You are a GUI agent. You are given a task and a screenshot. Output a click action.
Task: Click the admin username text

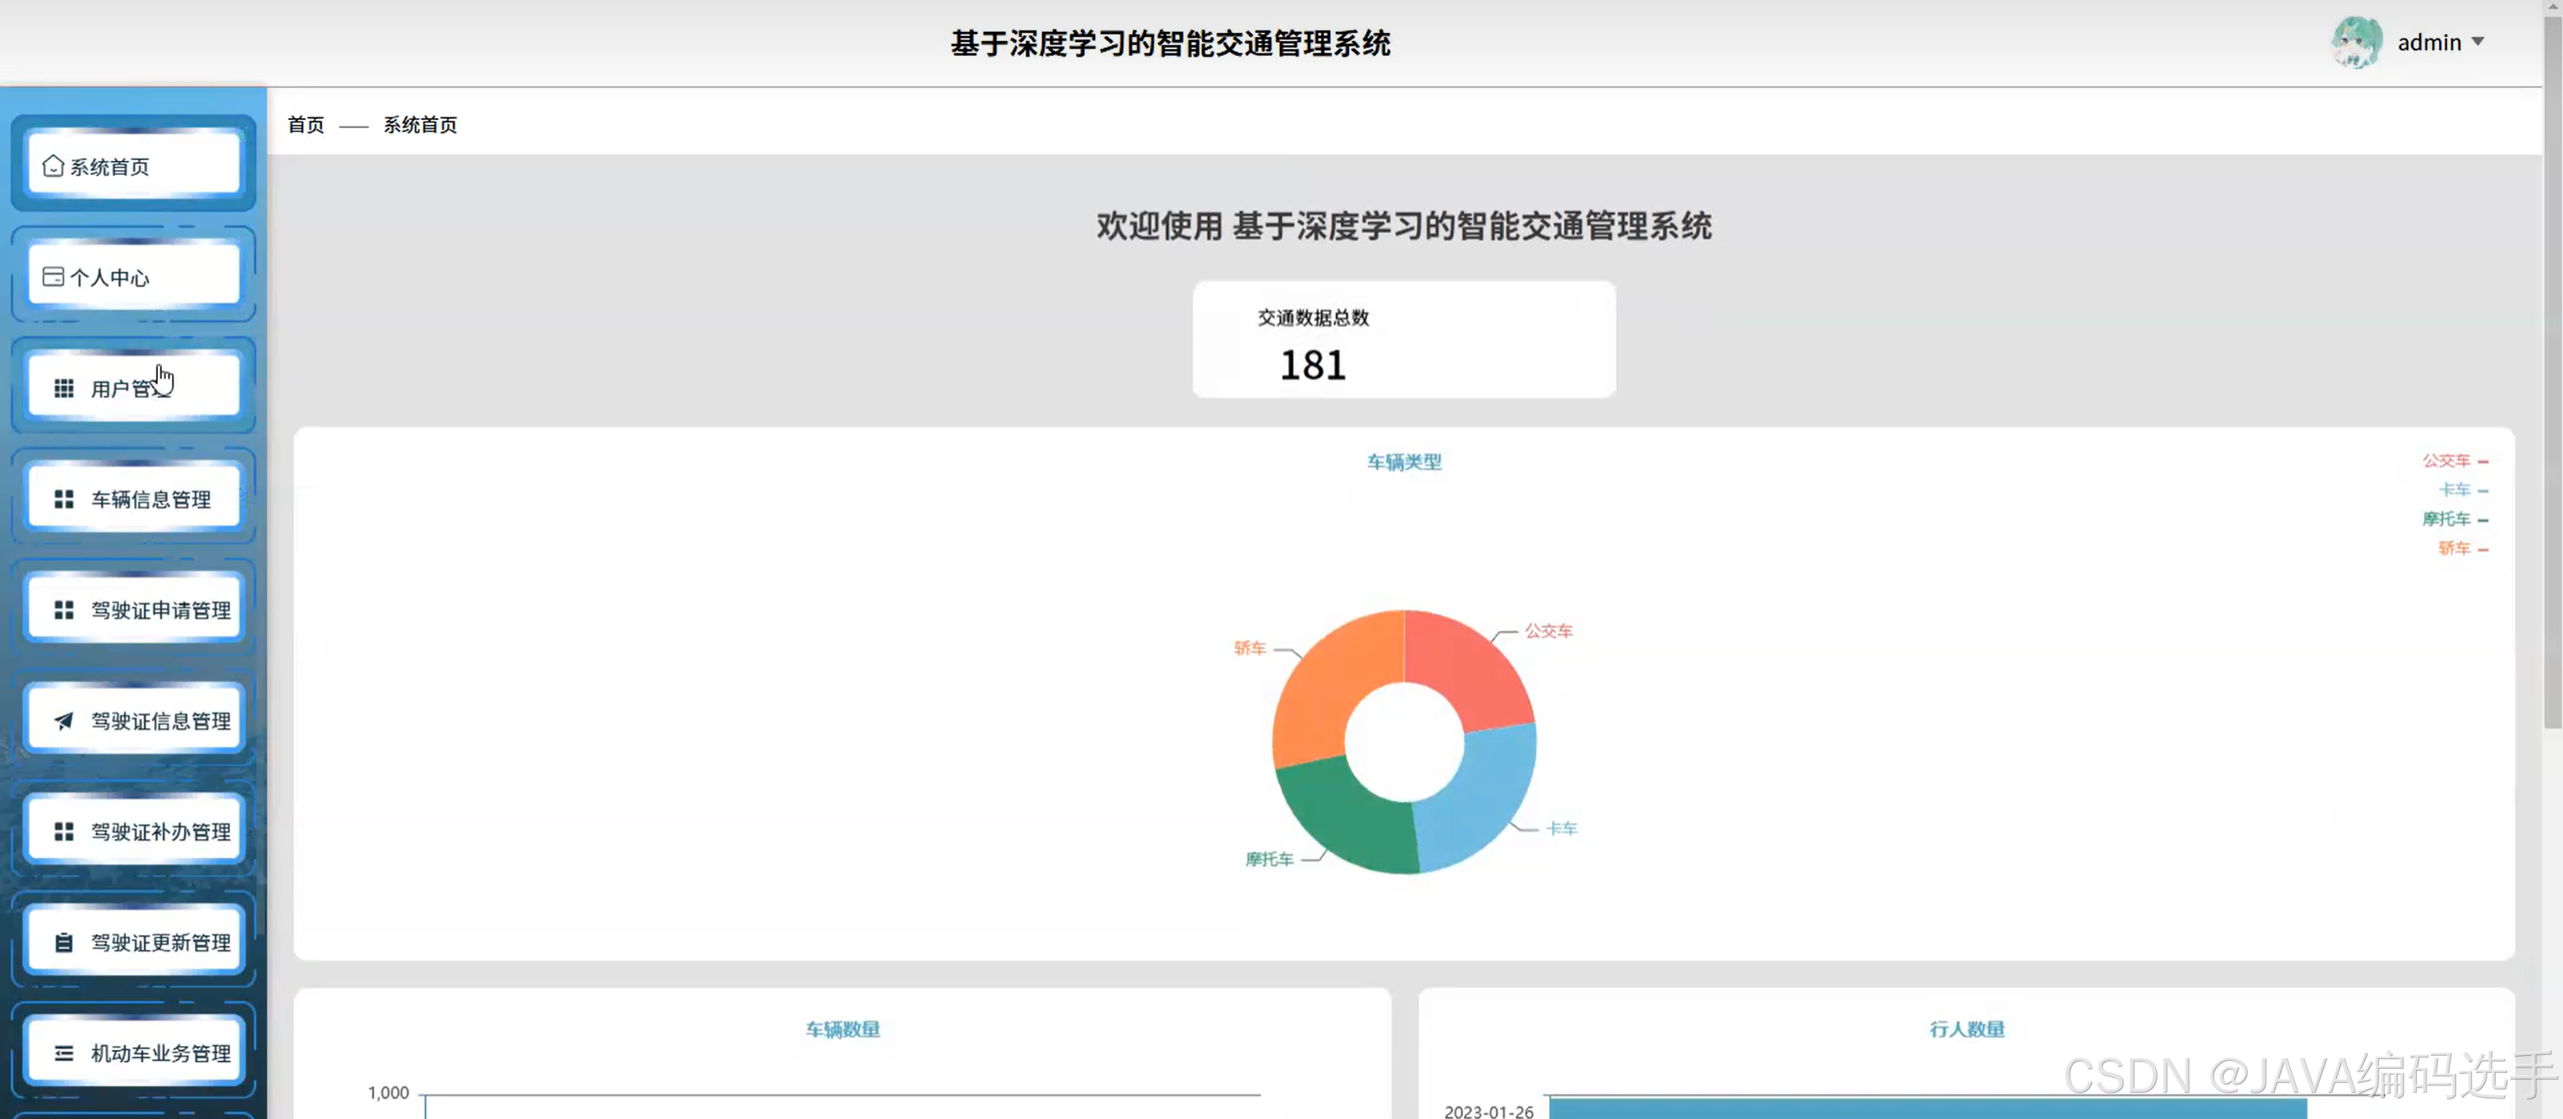(x=2429, y=42)
